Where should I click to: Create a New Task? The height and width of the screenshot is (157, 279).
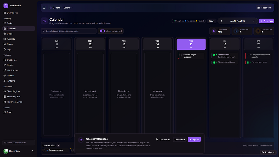(x=266, y=21)
